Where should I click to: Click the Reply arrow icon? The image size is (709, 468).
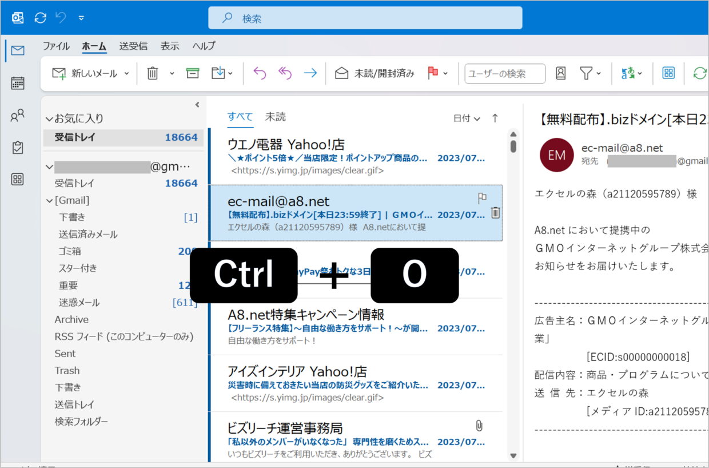(260, 73)
